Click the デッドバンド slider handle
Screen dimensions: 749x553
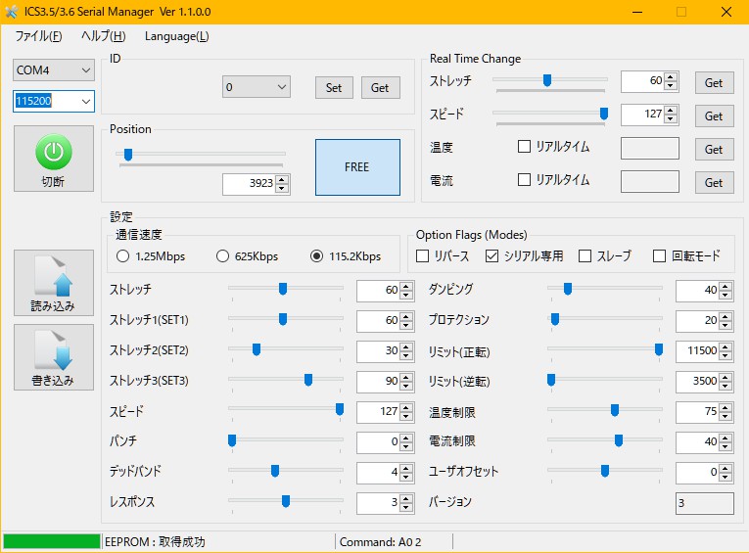275,471
